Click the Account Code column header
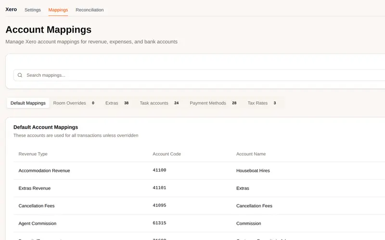Image resolution: width=385 pixels, height=240 pixels. click(x=167, y=154)
